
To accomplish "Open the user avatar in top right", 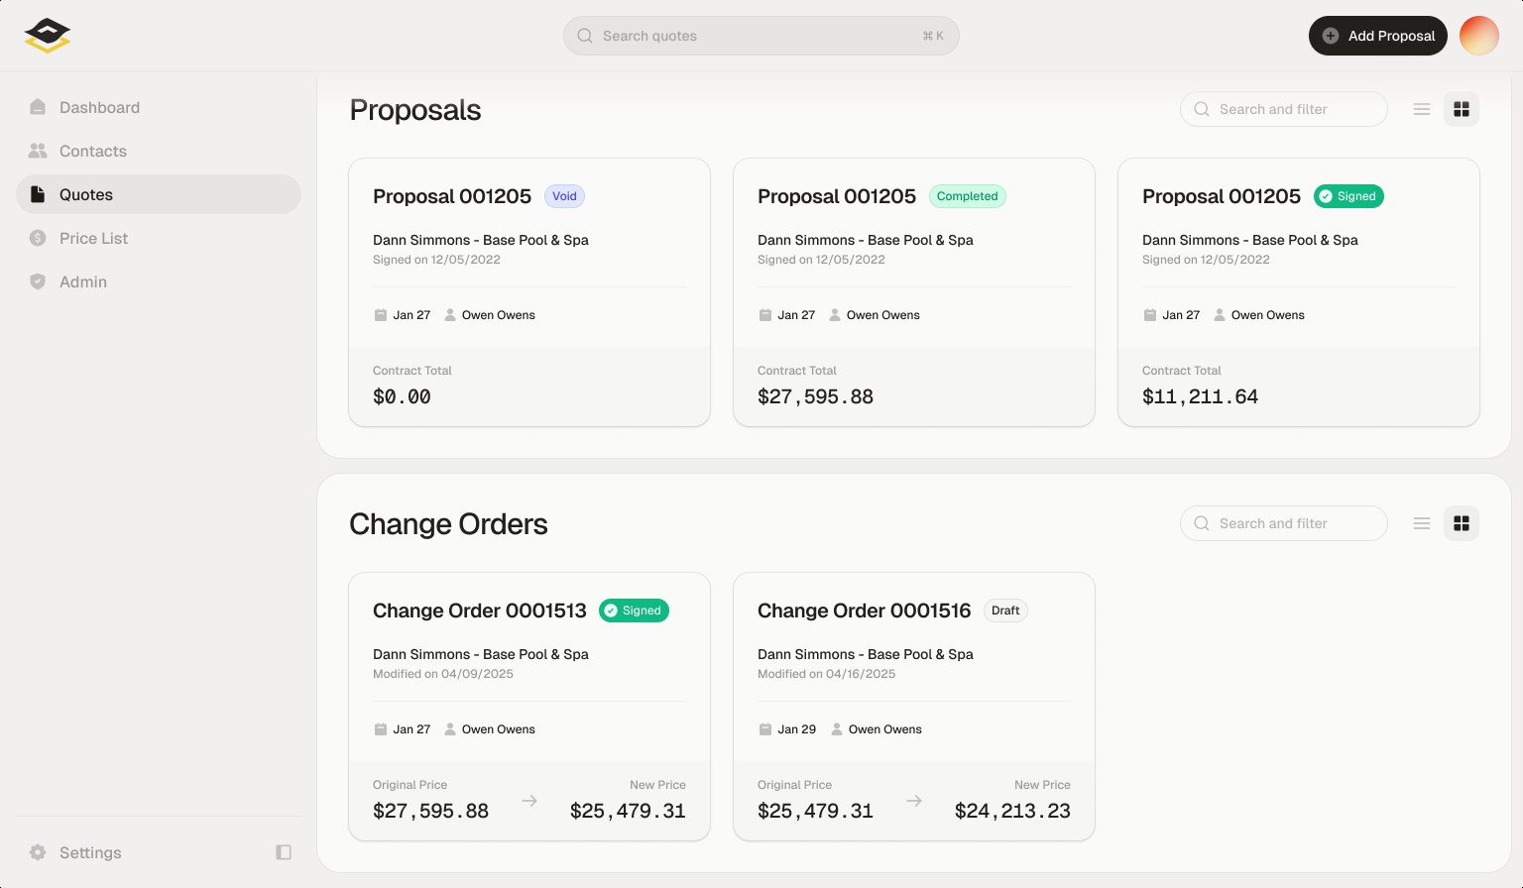I will click(x=1479, y=36).
